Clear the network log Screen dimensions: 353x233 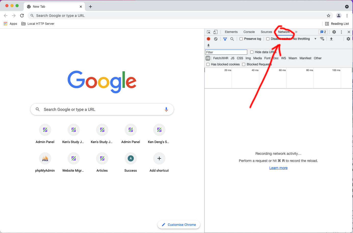[216, 39]
